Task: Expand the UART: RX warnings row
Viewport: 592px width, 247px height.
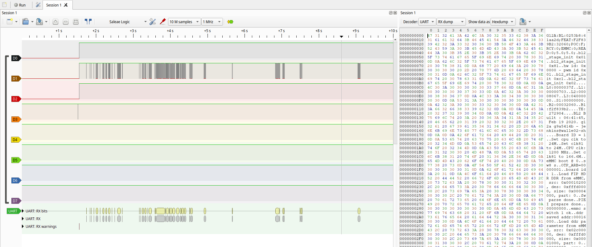Action: click(x=23, y=226)
